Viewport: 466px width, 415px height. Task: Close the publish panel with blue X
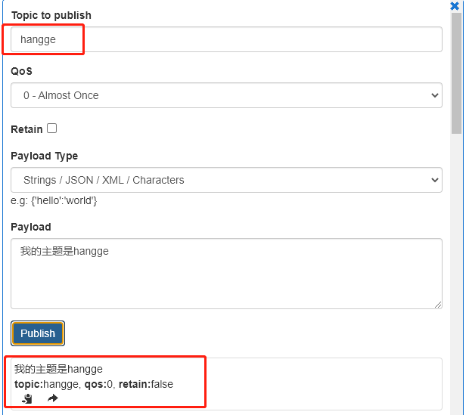click(x=455, y=6)
